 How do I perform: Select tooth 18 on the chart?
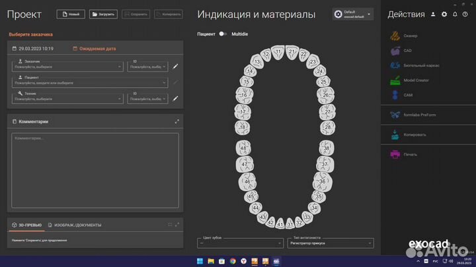[x=242, y=127]
